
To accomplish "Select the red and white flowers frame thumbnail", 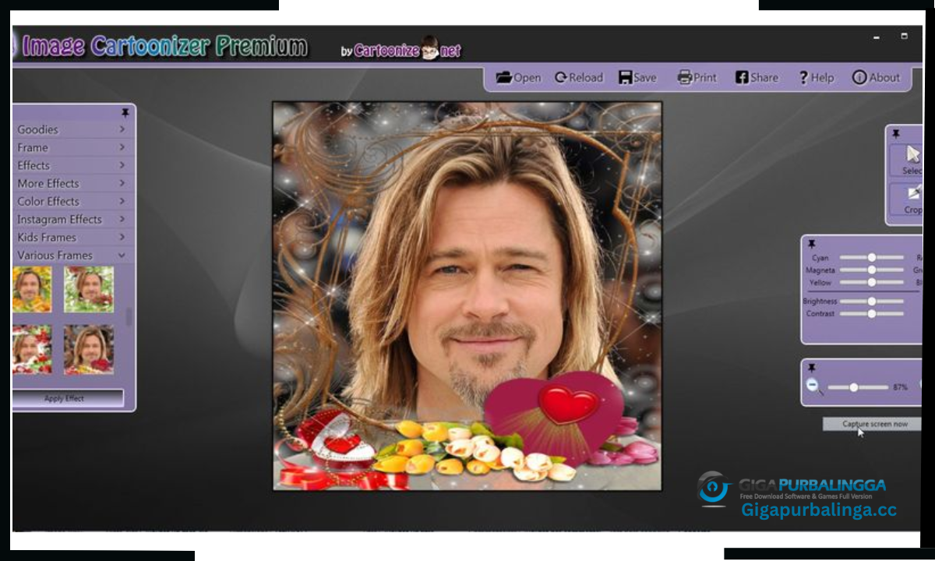I will pos(32,349).
